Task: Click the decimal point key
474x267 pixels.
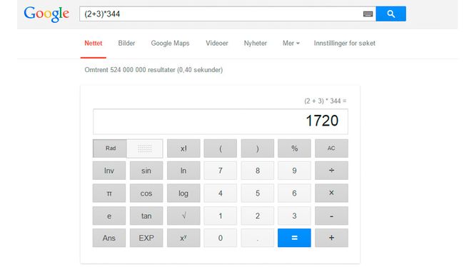Action: tap(258, 238)
